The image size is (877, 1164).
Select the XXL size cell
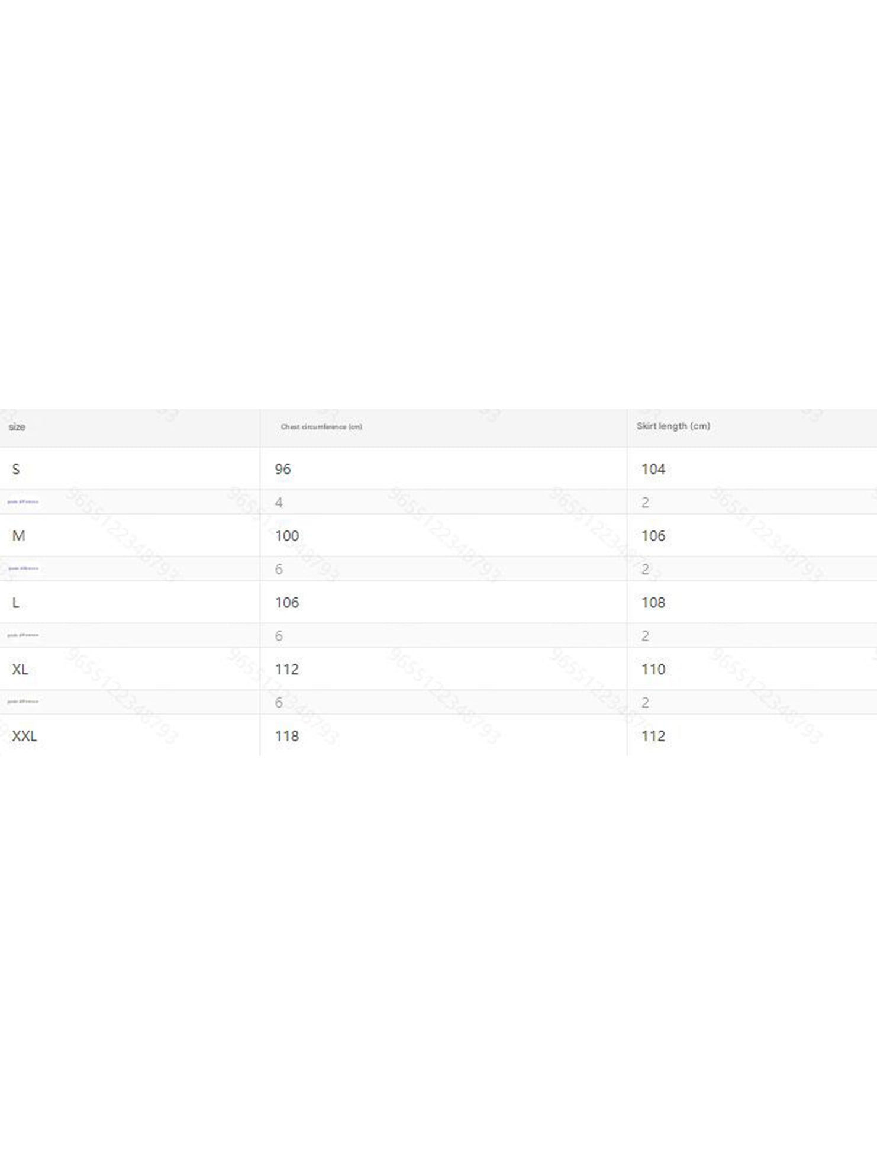point(24,736)
